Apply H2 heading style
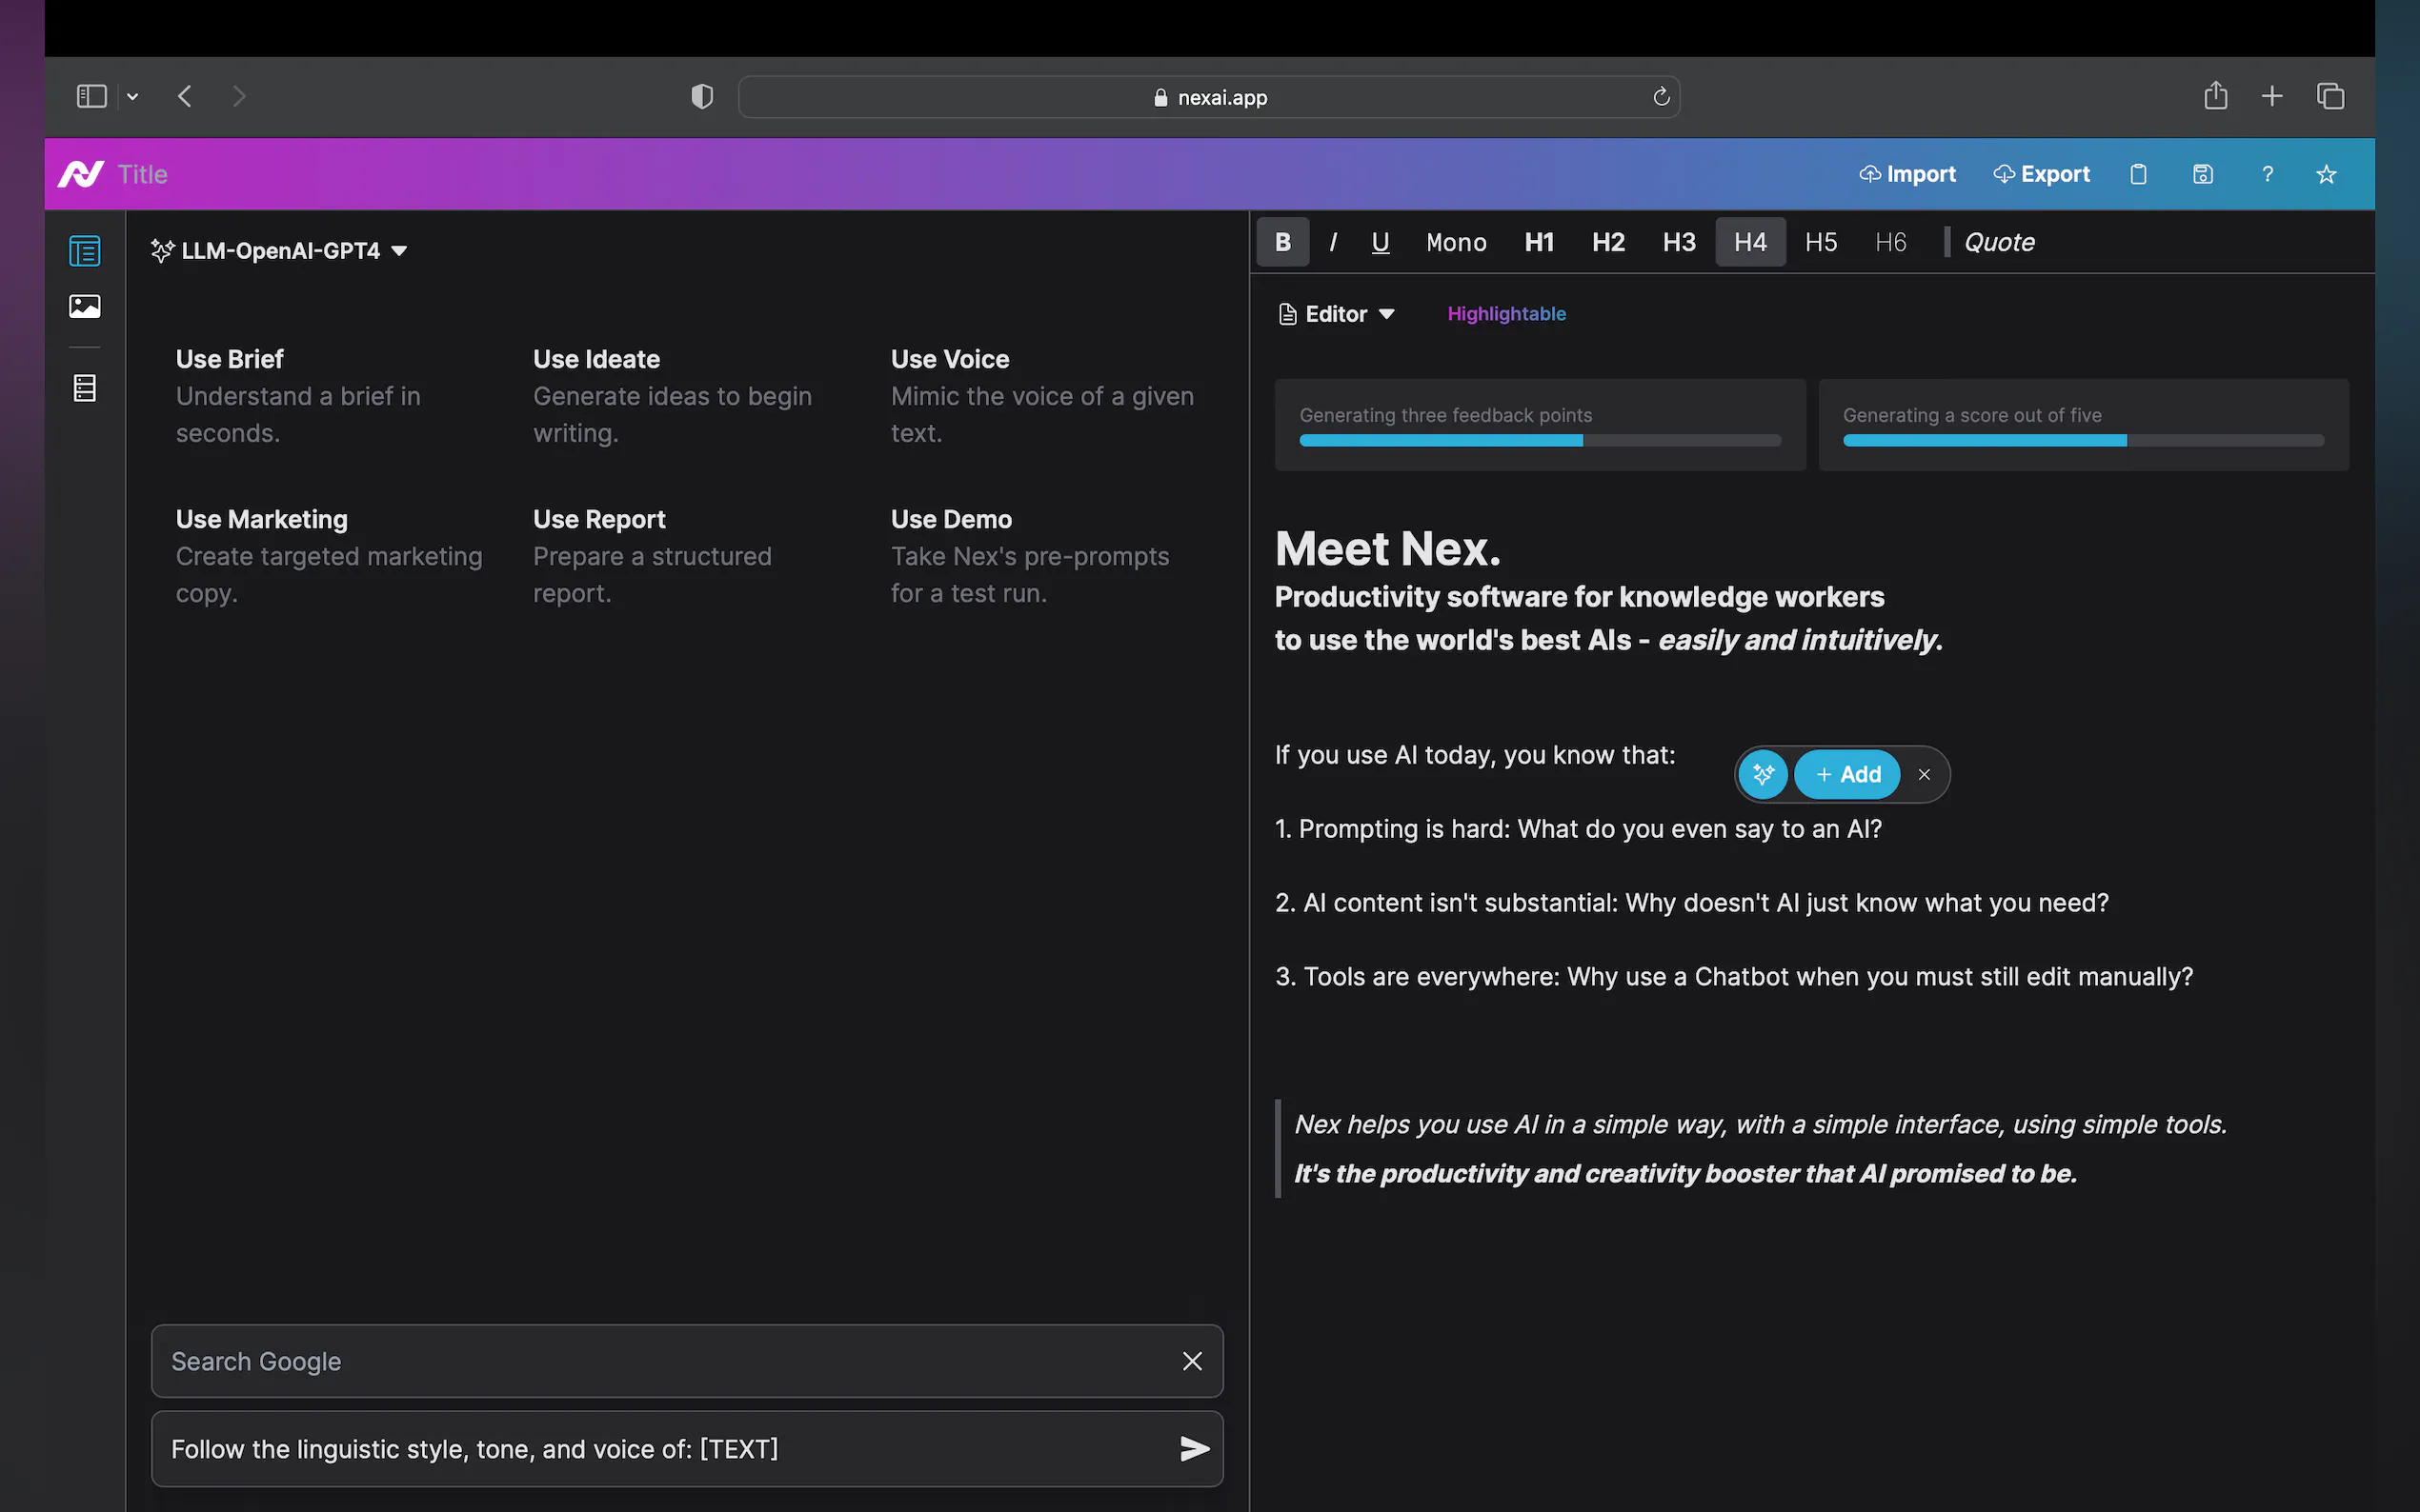This screenshot has height=1512, width=2420. [x=1607, y=242]
